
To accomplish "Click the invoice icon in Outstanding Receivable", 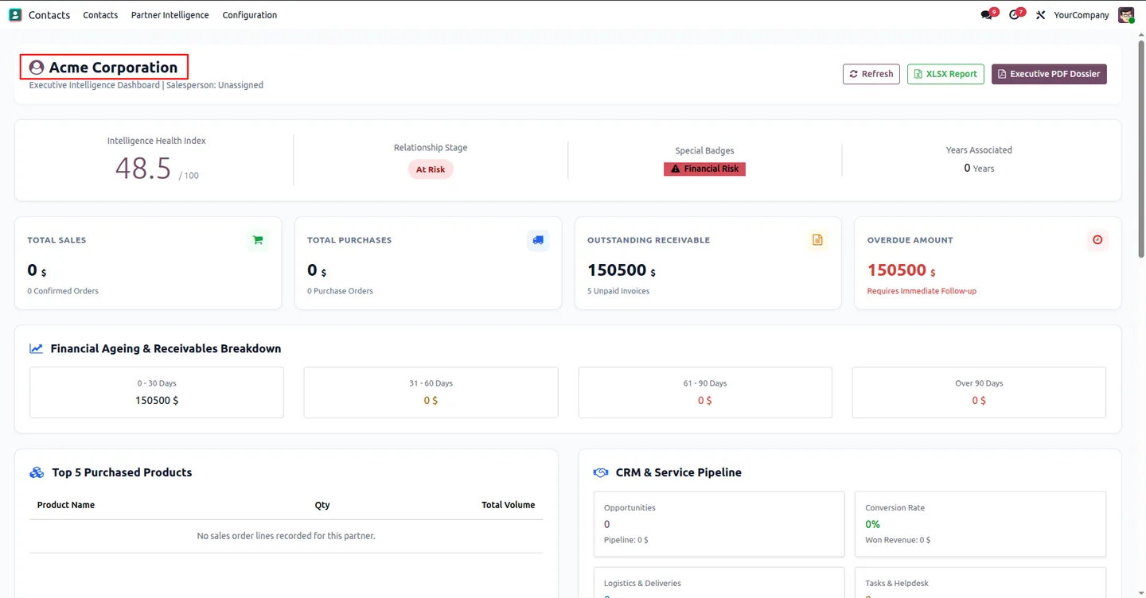I will coord(817,239).
